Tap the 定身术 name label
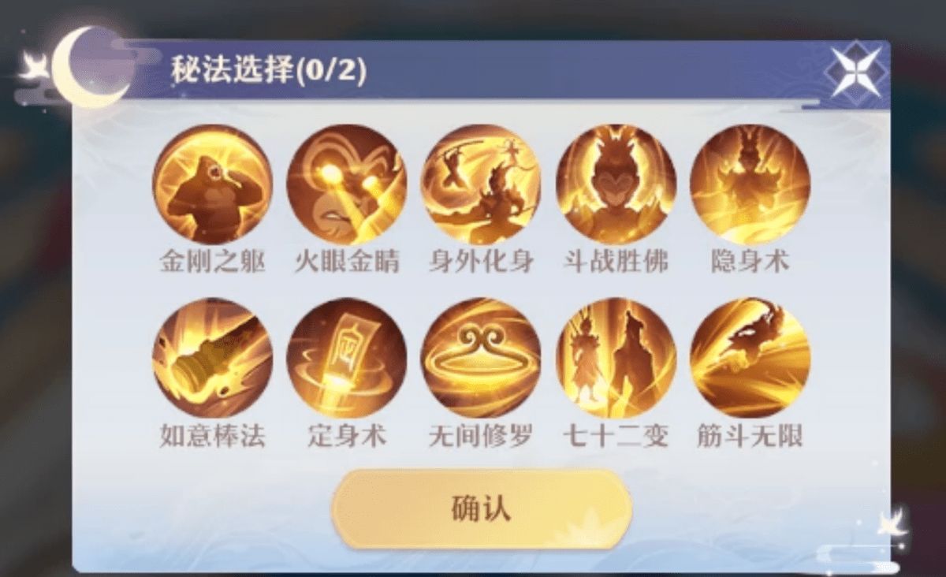Image resolution: width=946 pixels, height=577 pixels. [x=347, y=435]
